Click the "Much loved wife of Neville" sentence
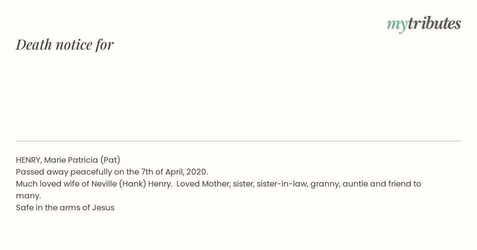 (94, 184)
